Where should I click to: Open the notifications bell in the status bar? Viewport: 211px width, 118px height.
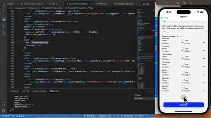pyautogui.click(x=152, y=116)
